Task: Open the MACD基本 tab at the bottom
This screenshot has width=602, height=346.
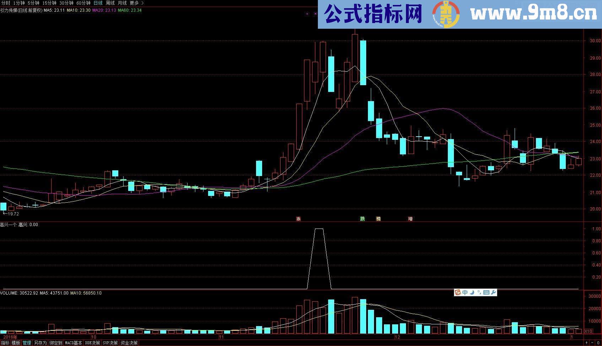Action: coord(74,343)
